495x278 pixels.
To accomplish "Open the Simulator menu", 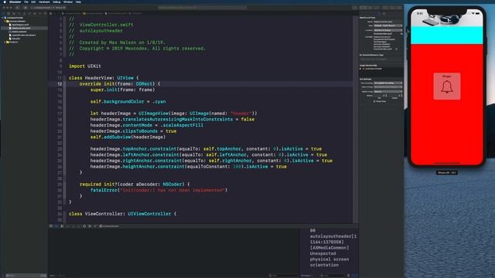I will (15, 2).
